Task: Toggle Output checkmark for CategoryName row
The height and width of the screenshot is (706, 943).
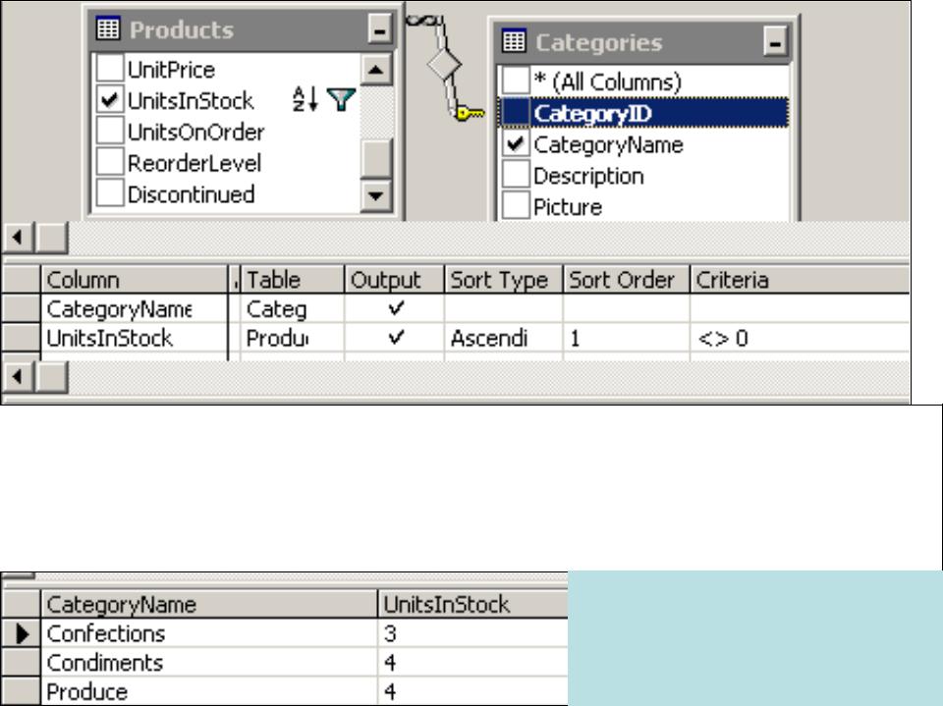Action: (x=395, y=308)
